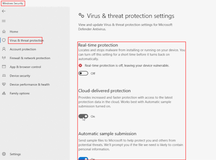Open Virus & threat protection menu item
This screenshot has height=160, width=216.
coord(27,40)
